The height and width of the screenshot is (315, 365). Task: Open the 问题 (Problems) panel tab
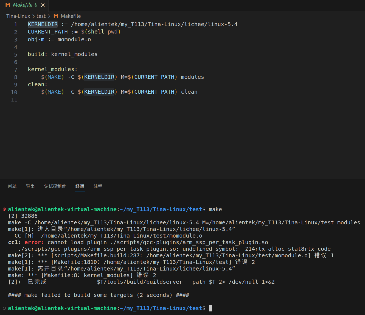[12, 186]
